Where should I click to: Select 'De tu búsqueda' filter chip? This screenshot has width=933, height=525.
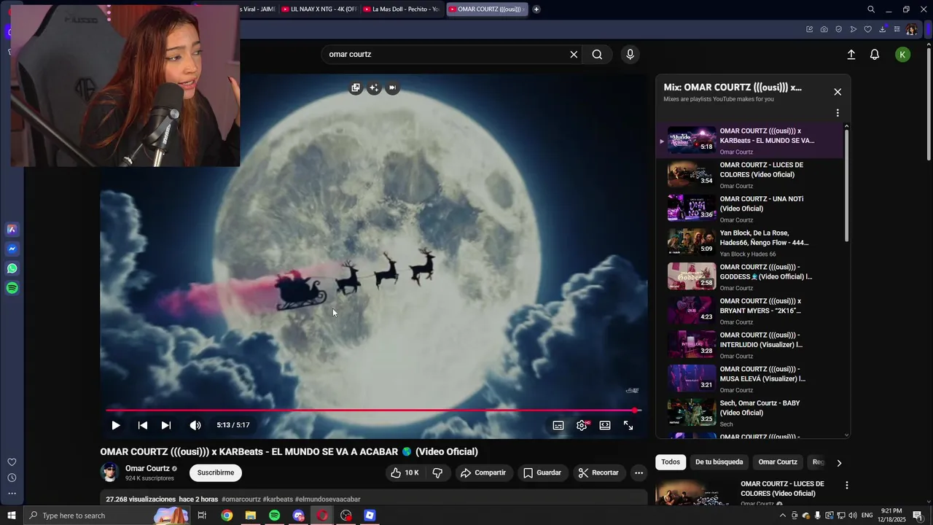coord(719,462)
